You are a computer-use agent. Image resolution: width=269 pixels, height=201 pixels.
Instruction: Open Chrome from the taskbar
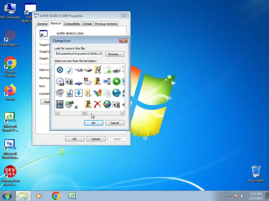[56, 196]
